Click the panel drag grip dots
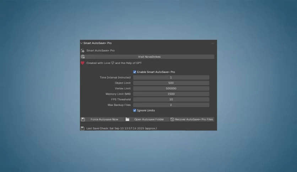The image size is (297, 172). 213,43
